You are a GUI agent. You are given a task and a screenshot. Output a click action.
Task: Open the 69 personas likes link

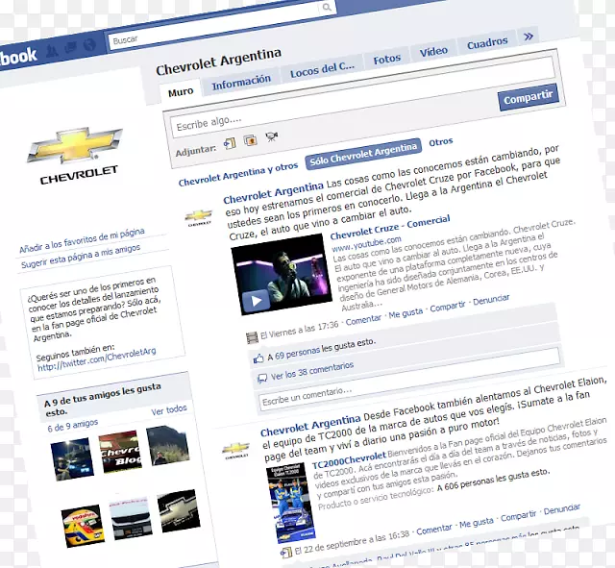297,353
